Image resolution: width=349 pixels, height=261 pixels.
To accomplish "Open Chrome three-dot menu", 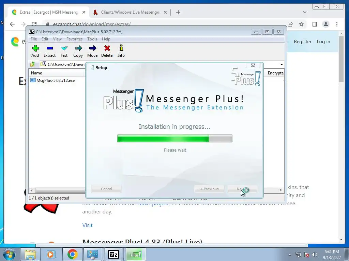I will (x=337, y=24).
